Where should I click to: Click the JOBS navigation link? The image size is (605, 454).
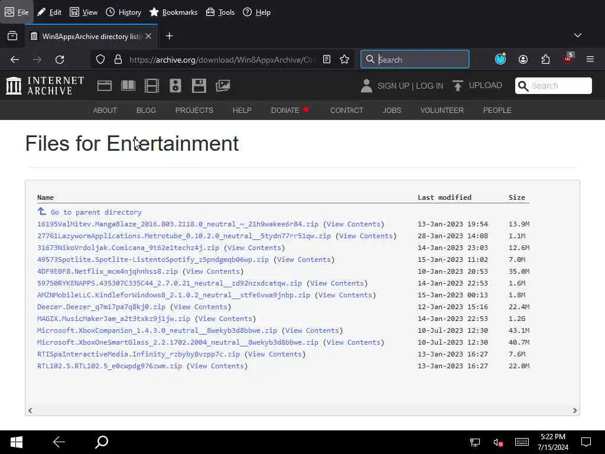click(392, 111)
